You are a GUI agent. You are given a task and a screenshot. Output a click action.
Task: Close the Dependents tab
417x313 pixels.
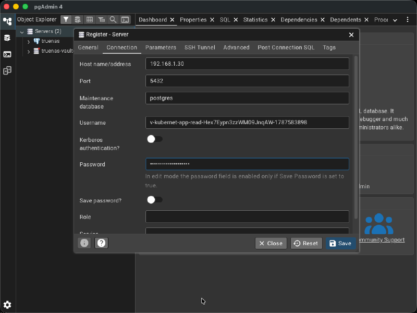tap(366, 20)
